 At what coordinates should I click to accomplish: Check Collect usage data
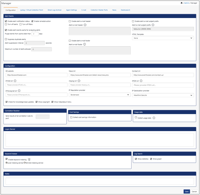pos(136,117)
